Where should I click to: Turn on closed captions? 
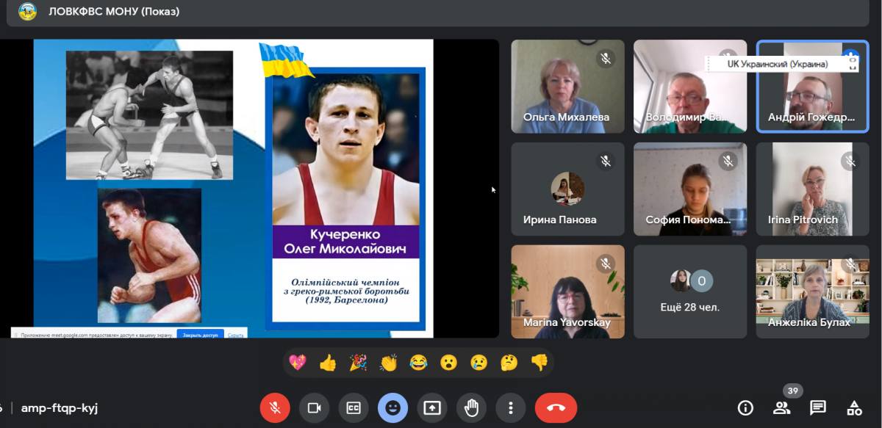(354, 407)
